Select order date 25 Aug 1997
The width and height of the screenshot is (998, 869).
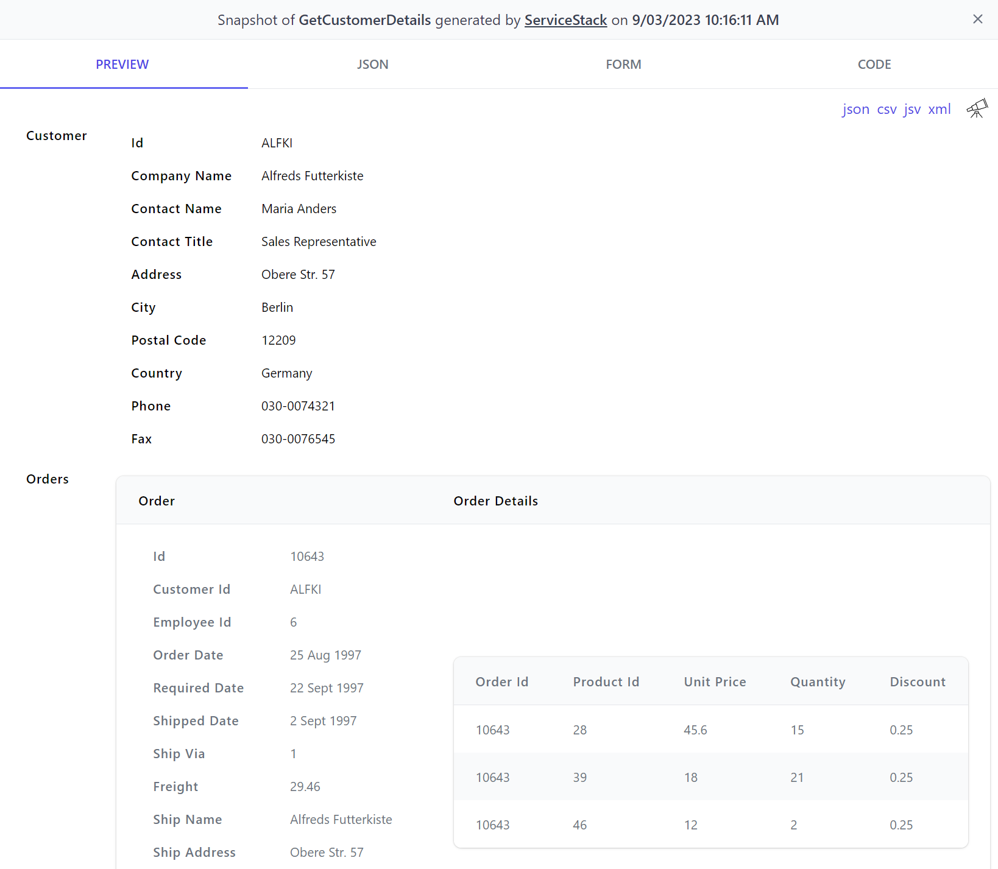325,655
